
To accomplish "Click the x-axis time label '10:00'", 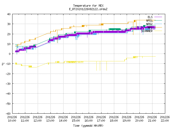I will 12,121.
